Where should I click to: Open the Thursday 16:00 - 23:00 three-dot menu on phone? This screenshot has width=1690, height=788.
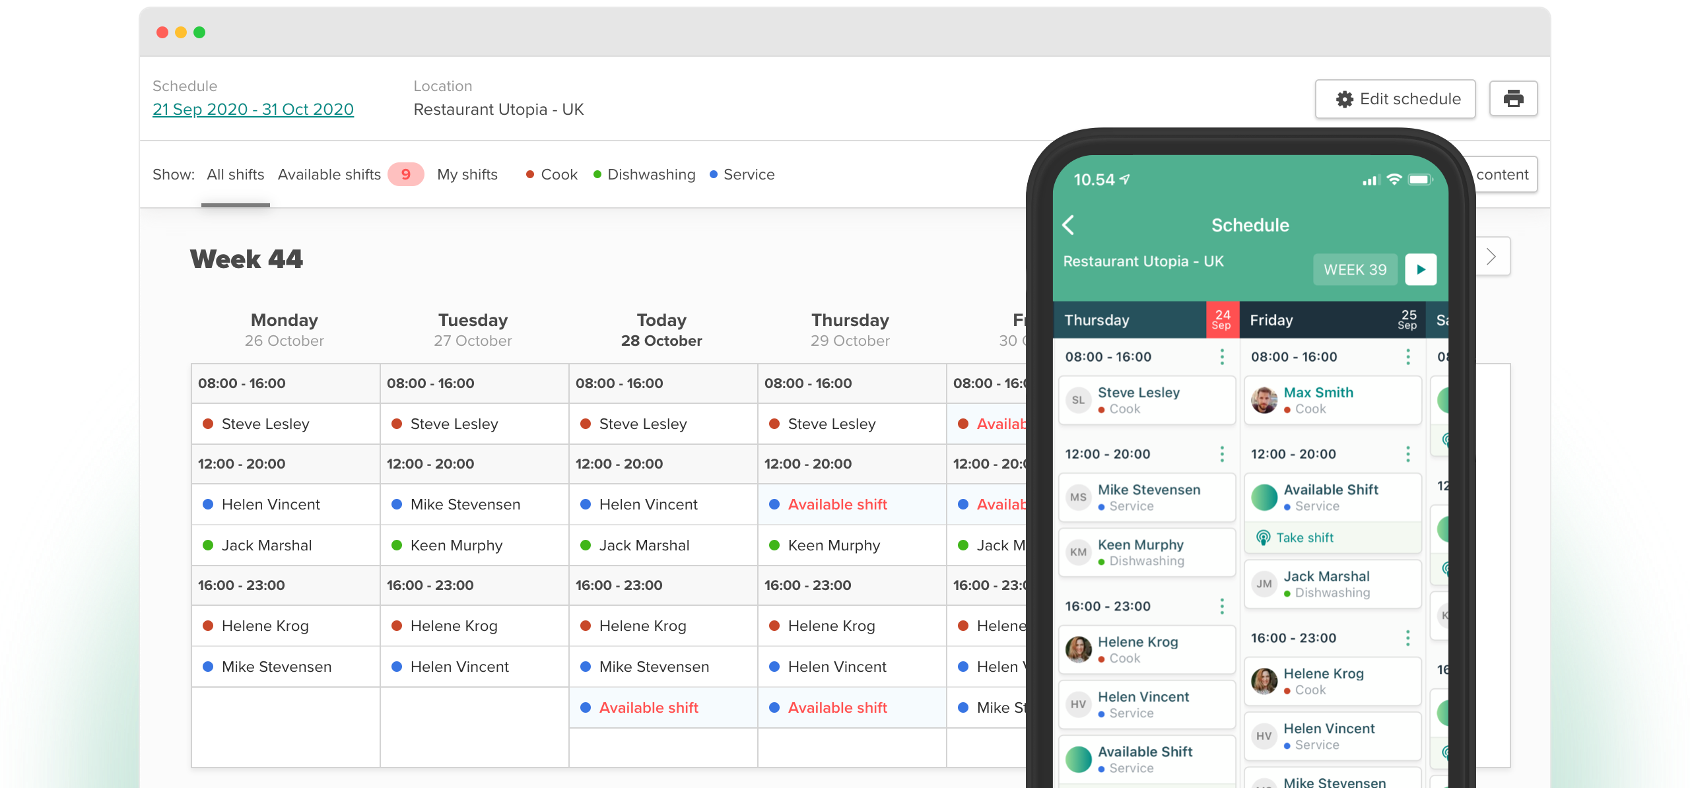click(x=1222, y=607)
